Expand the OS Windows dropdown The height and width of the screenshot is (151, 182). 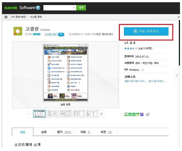point(142,70)
